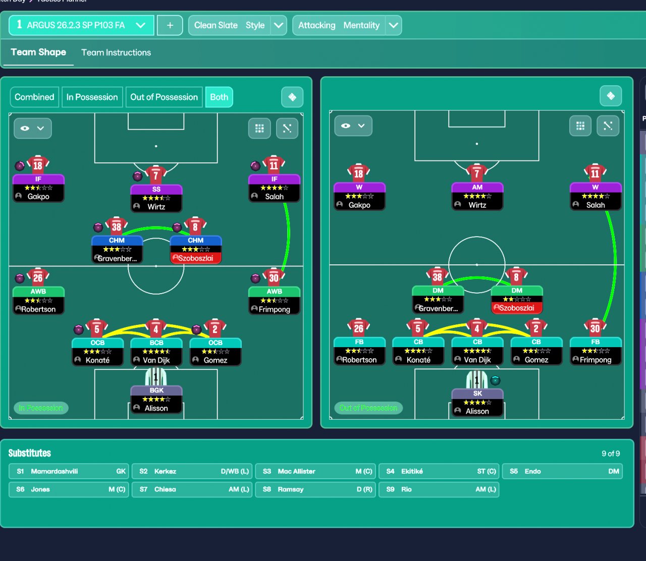Open the grid view icon on the In Possession pitch
This screenshot has width=646, height=561.
tap(259, 129)
